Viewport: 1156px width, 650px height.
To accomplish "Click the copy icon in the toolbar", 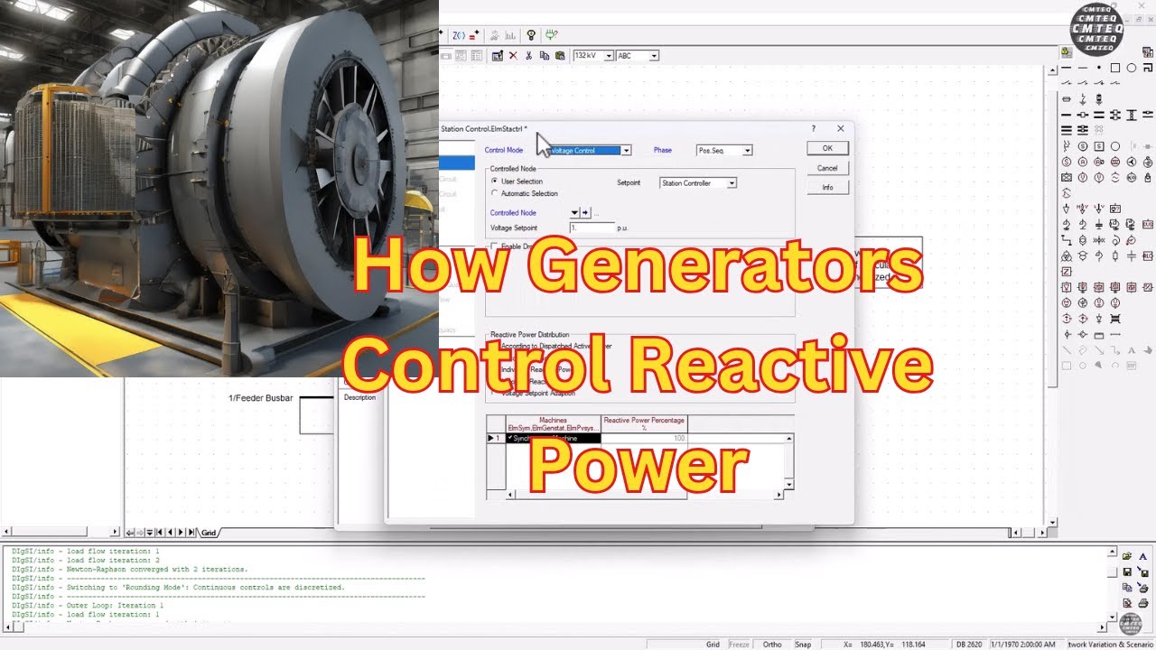I will [545, 56].
